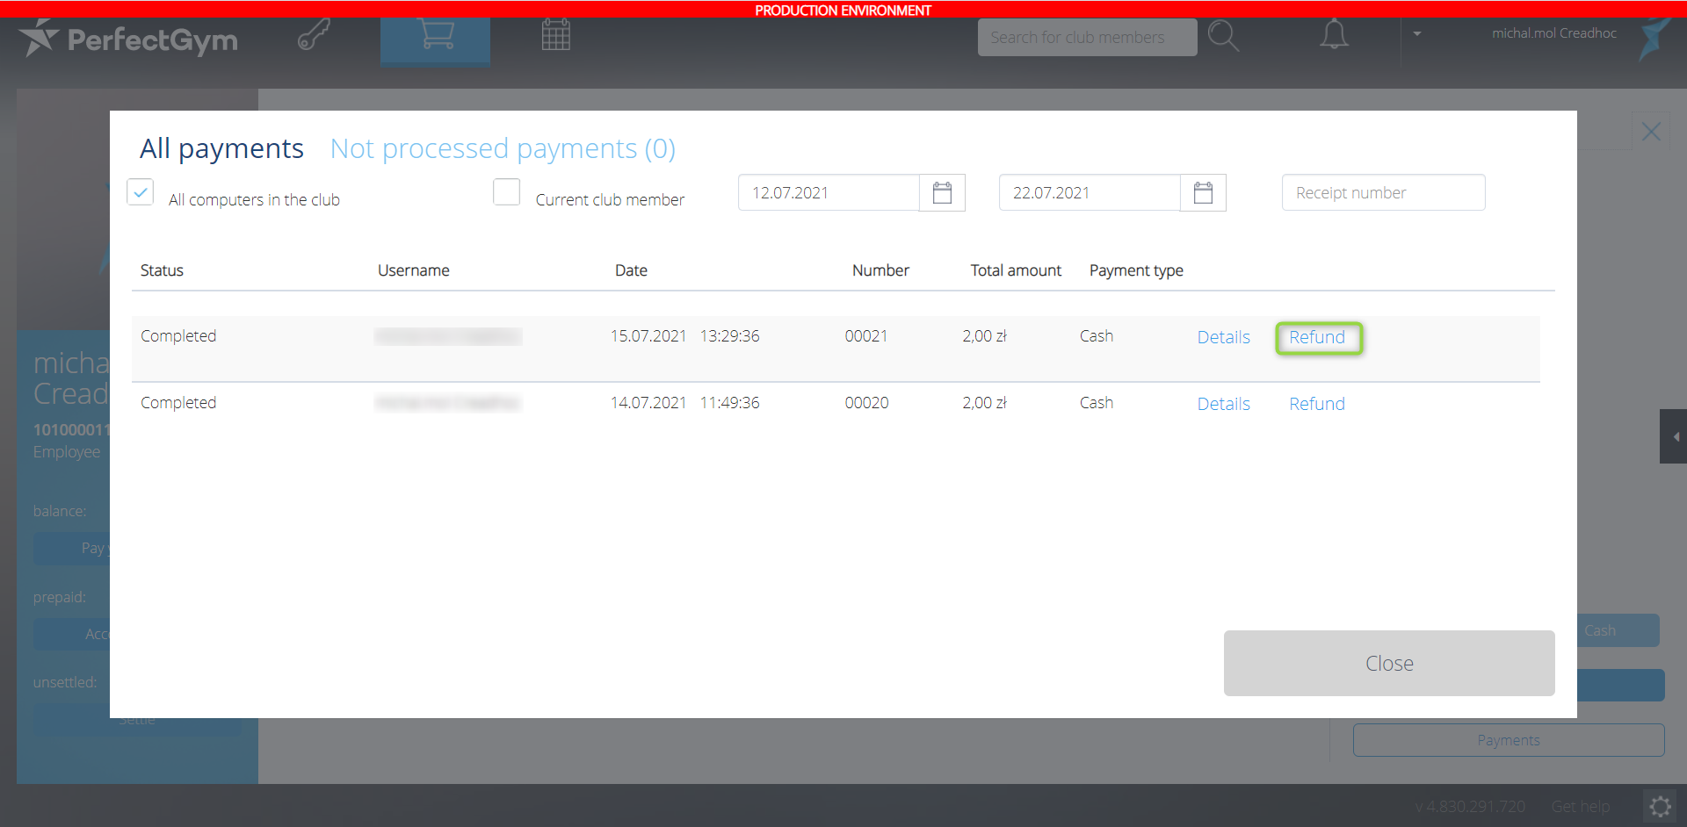Switch to Not processed payments tab

[503, 148]
